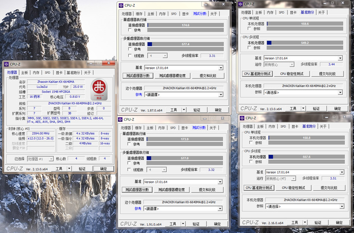Enable 线程数 checkbox in CPU-Z 1.87.0
This screenshot has height=233, width=354.
pos(130,56)
